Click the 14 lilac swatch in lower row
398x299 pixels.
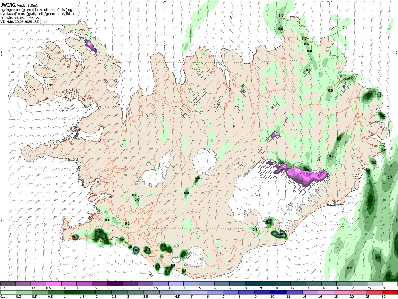(x=310, y=292)
